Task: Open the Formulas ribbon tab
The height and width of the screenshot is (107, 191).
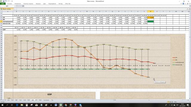Action: pos(38,4)
